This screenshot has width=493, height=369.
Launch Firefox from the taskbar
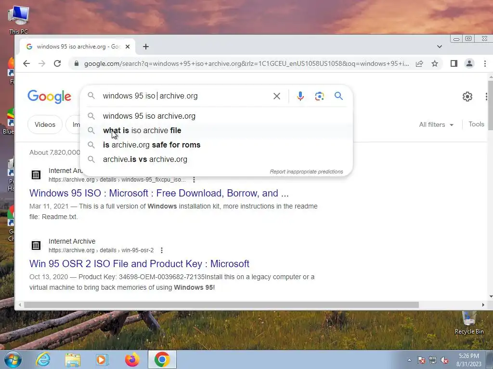(132, 359)
